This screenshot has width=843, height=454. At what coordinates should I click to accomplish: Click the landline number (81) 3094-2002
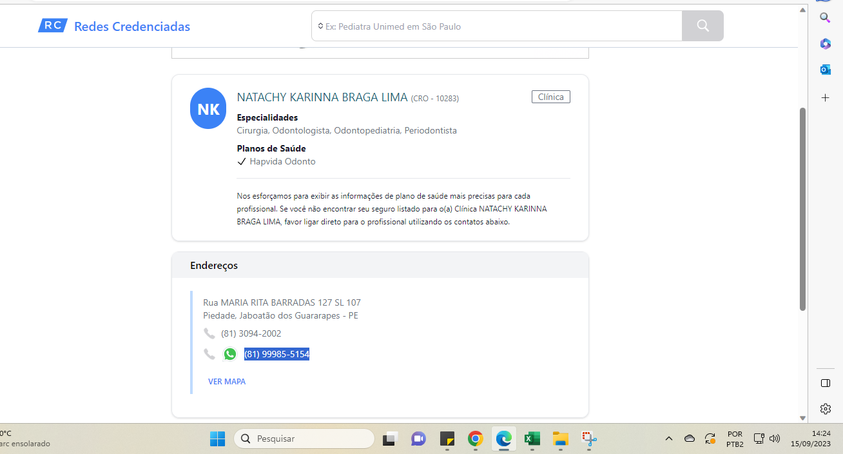(251, 333)
